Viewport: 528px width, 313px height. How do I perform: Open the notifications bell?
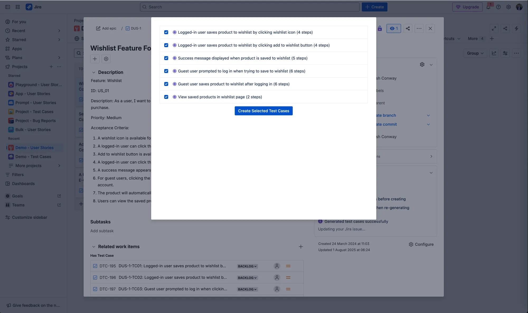coord(488,7)
